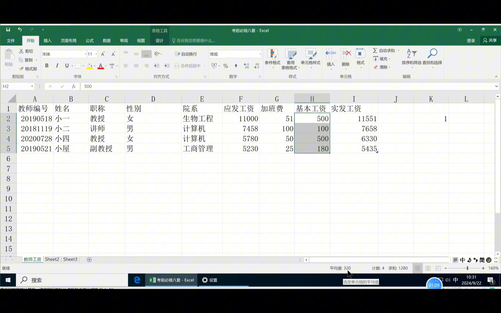Decrease decimal places
The image size is (501, 313).
coord(257,66)
